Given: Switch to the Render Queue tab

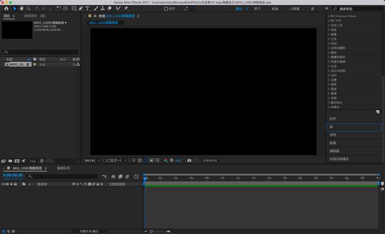Looking at the screenshot, I should point(63,168).
